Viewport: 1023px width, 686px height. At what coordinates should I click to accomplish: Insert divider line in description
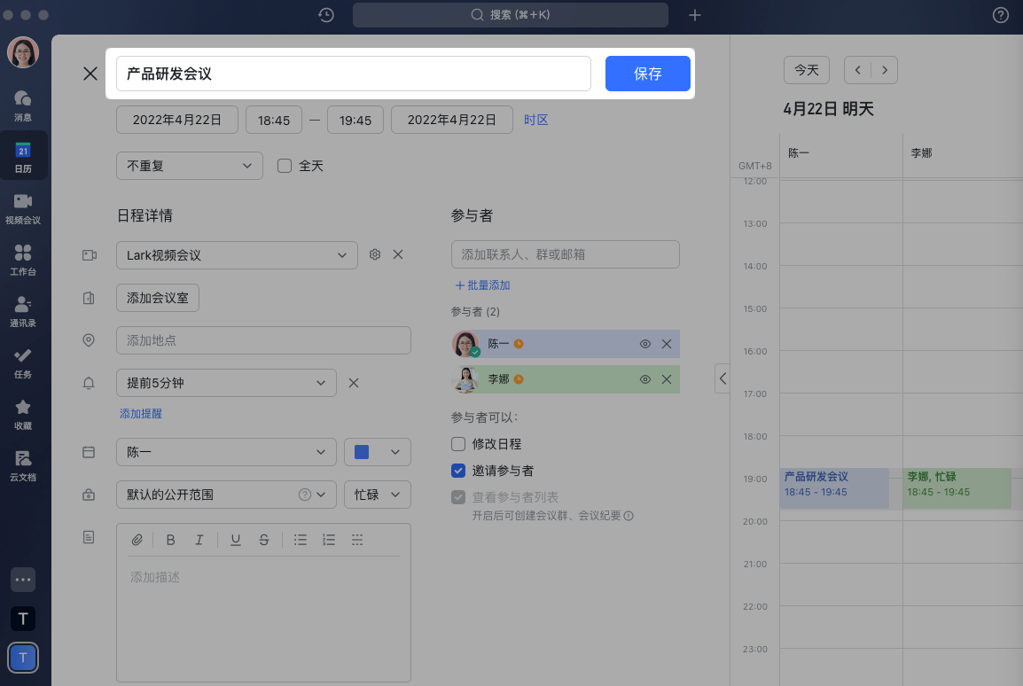point(357,539)
